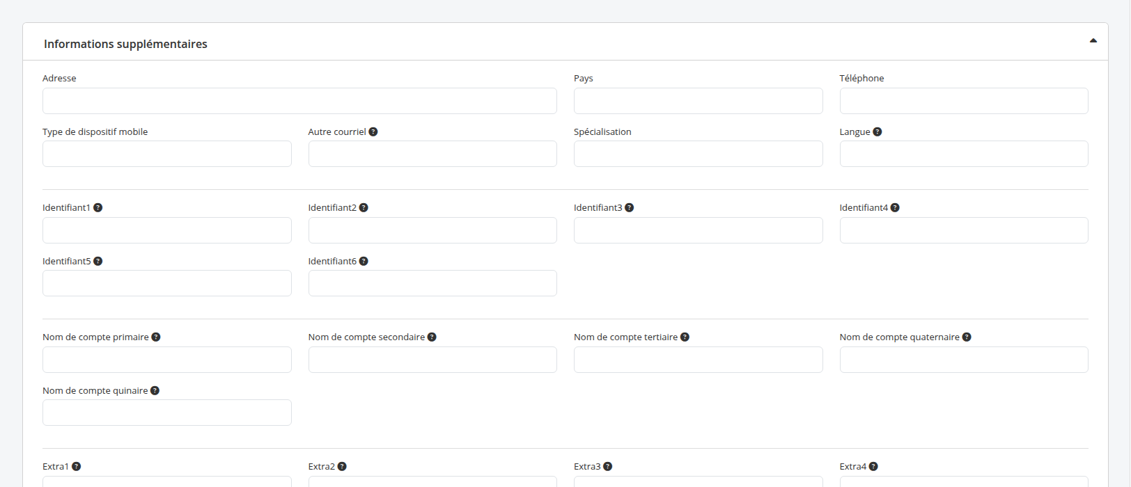
Task: Click the Nom de compte tertiaire help icon
Action: [685, 337]
